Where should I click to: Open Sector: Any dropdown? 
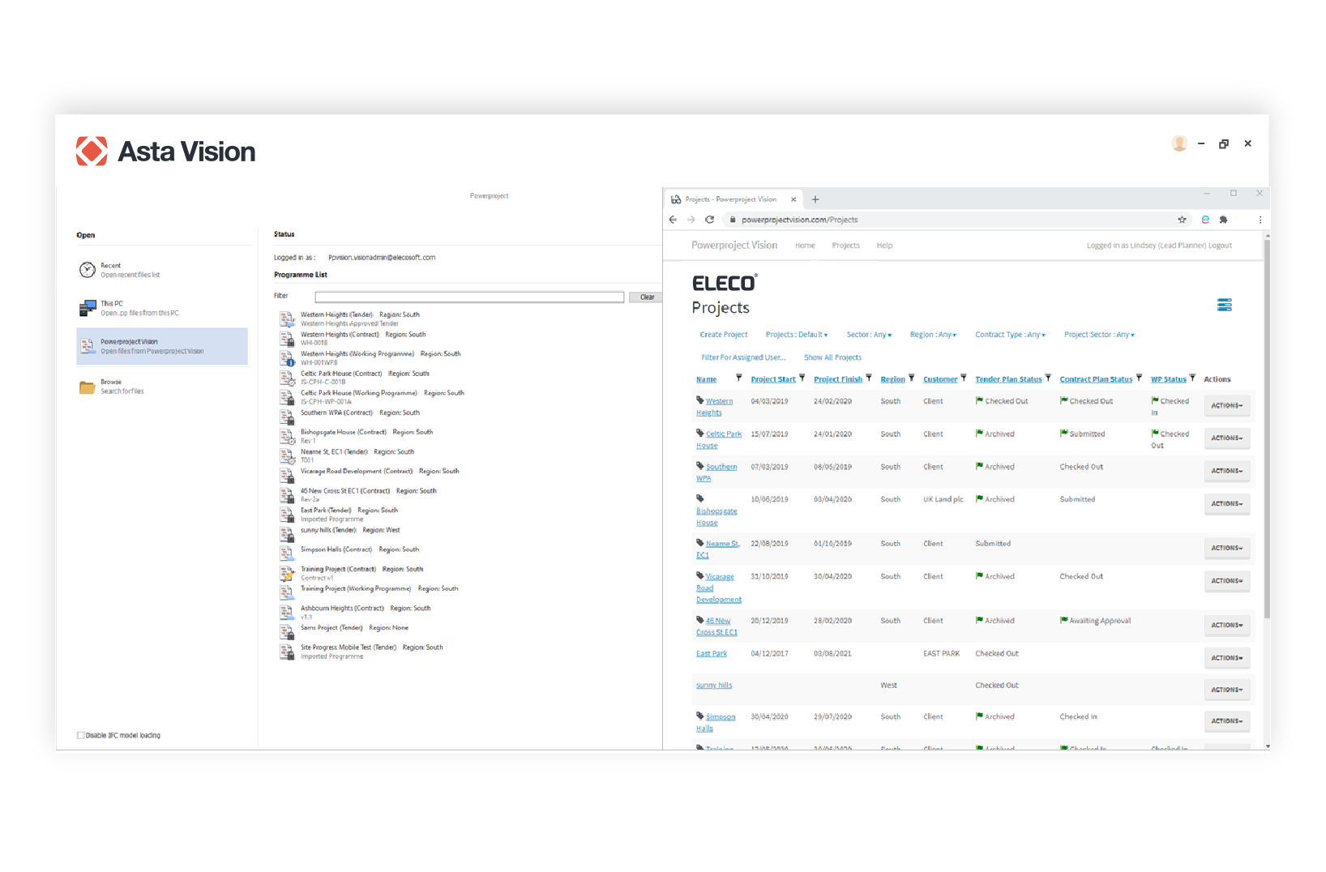[869, 335]
